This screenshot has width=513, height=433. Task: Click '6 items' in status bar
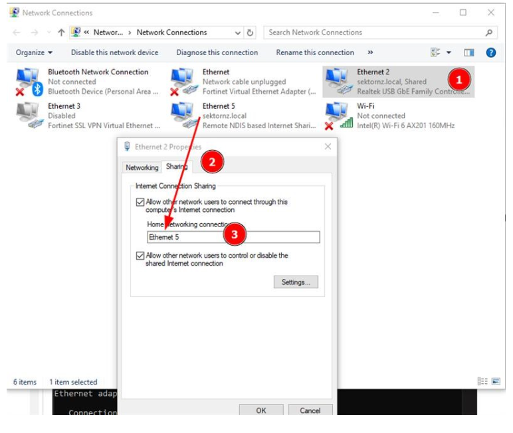point(25,382)
